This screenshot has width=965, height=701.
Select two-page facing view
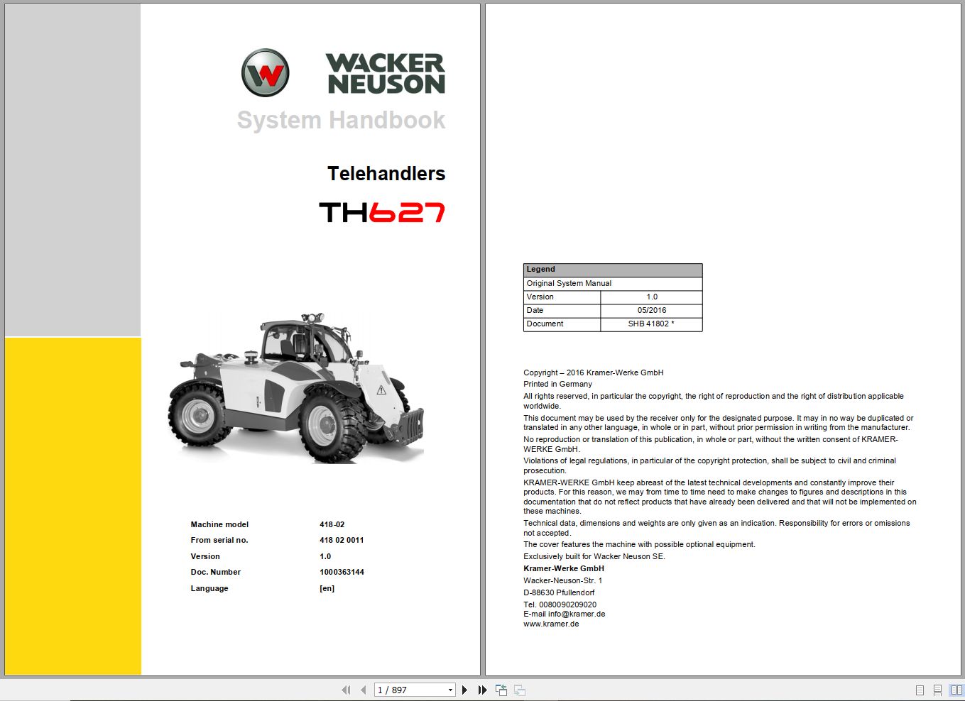pyautogui.click(x=956, y=690)
